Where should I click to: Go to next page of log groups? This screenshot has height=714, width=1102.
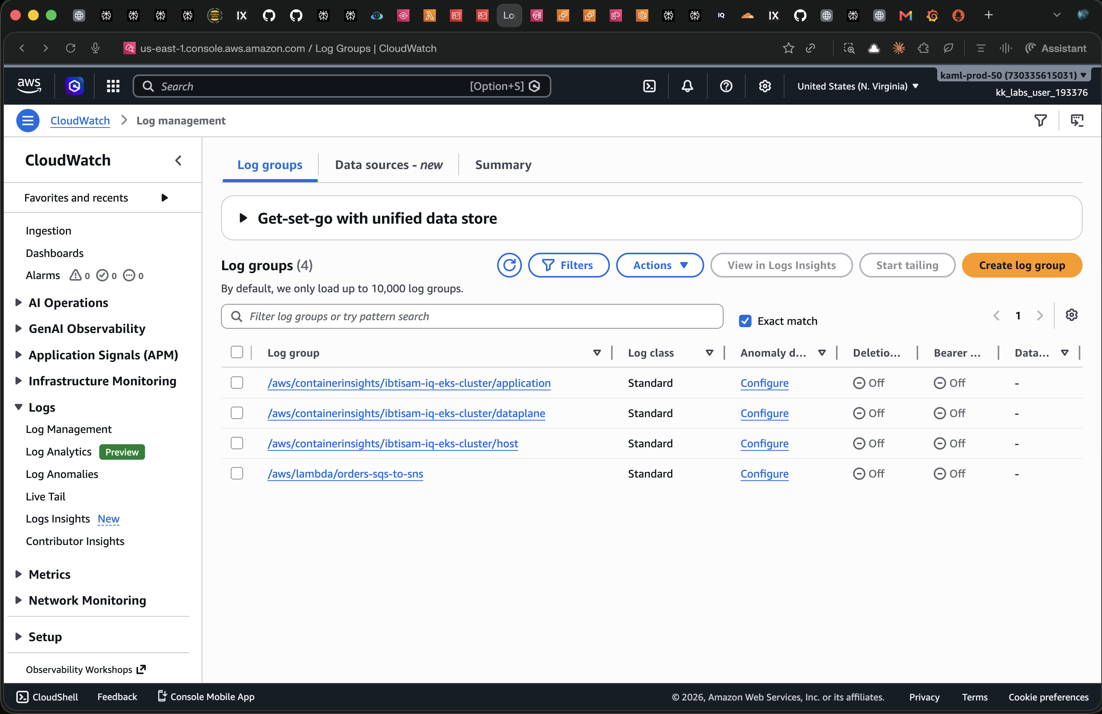click(x=1040, y=316)
